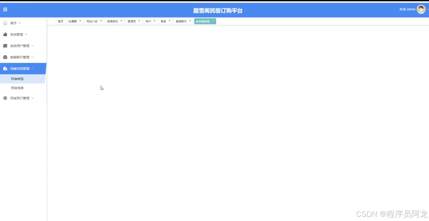
Task: Switch to the 首页 tab
Action: [60, 21]
